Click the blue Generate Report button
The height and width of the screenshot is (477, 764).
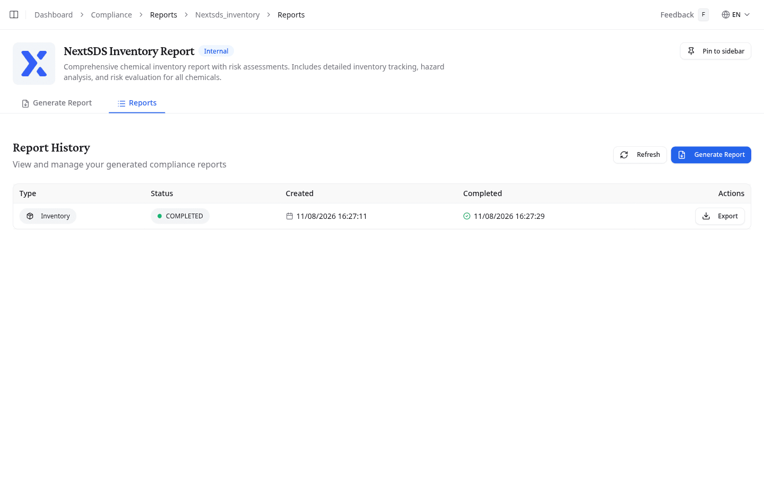tap(711, 155)
